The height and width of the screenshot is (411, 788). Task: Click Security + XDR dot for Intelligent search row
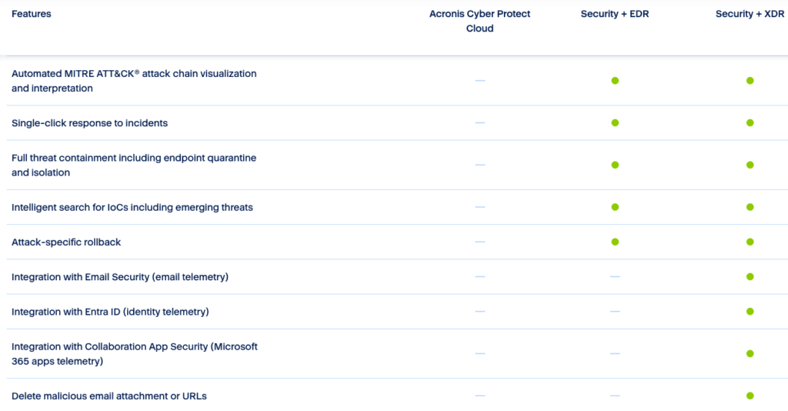750,207
